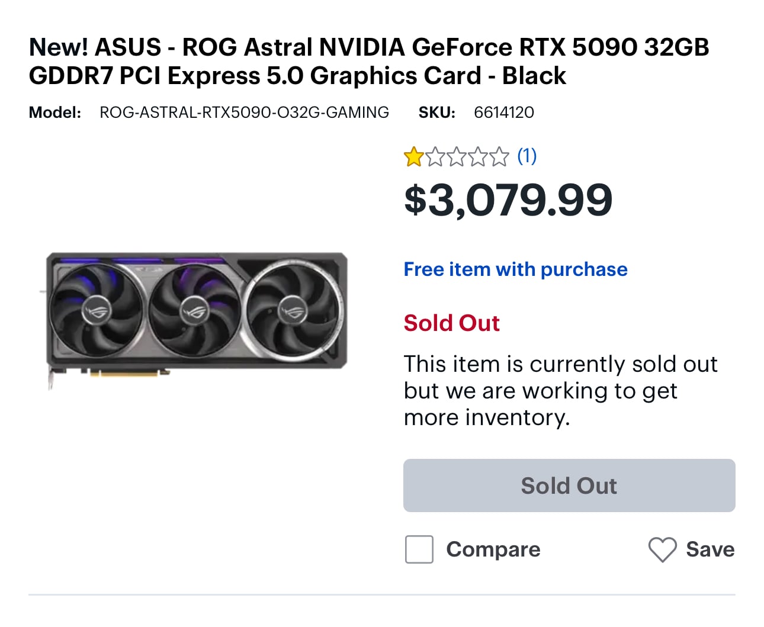This screenshot has width=764, height=627.
Task: Click the $3,079.99 price
Action: click(x=508, y=200)
